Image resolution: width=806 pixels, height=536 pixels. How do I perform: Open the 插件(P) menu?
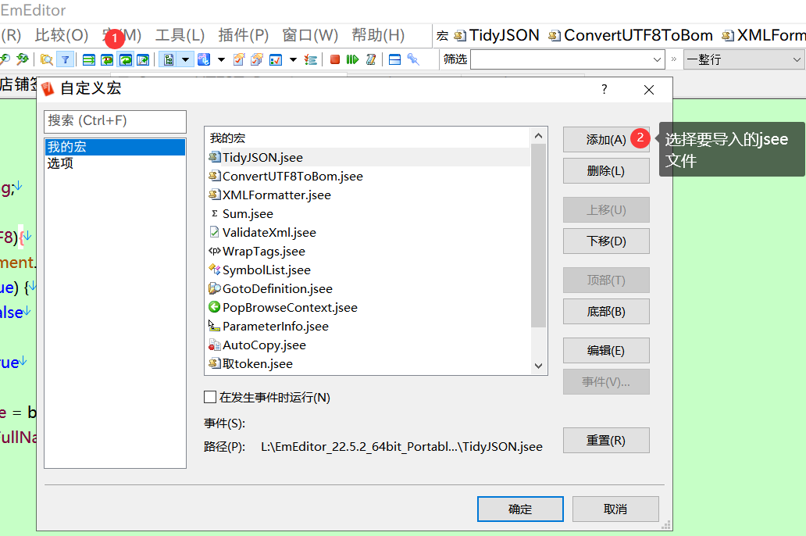coord(243,35)
